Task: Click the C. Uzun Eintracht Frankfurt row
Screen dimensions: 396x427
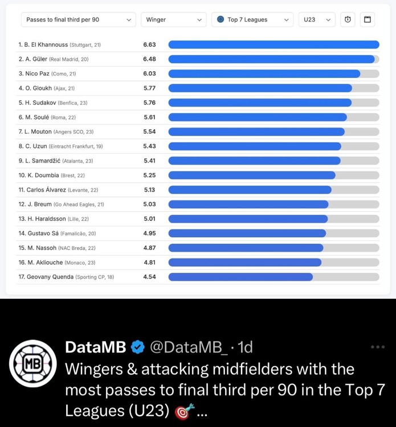Action: pos(198,146)
